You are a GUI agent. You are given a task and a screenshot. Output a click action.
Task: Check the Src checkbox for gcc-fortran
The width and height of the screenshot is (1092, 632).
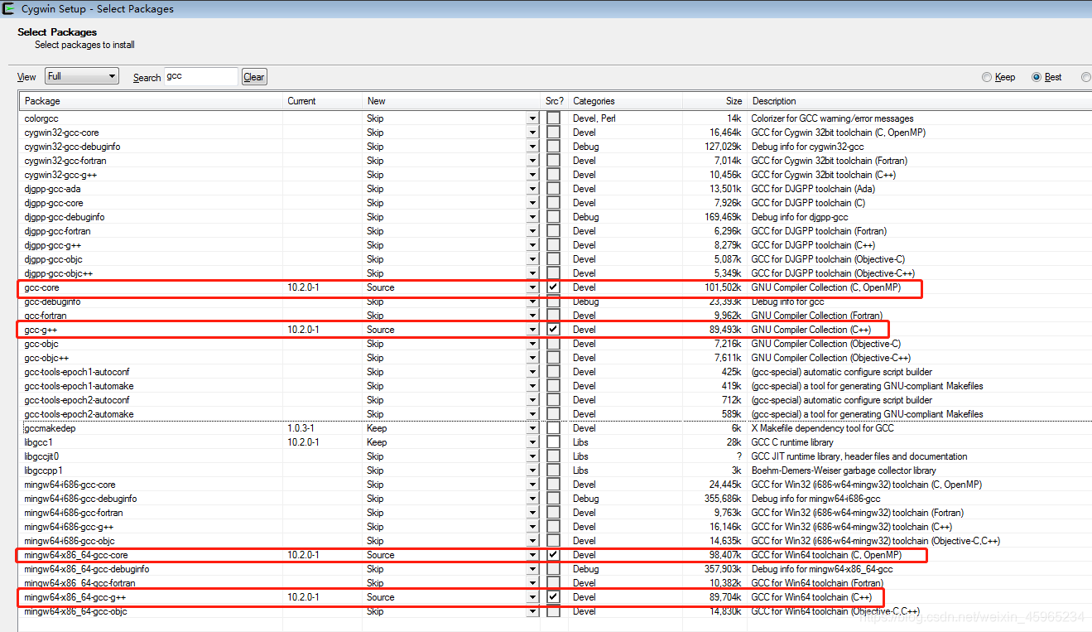click(x=553, y=316)
